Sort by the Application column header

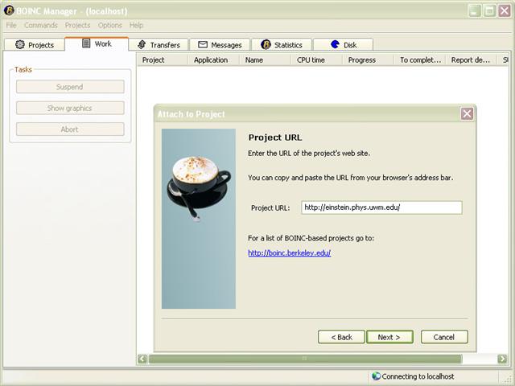(x=214, y=60)
